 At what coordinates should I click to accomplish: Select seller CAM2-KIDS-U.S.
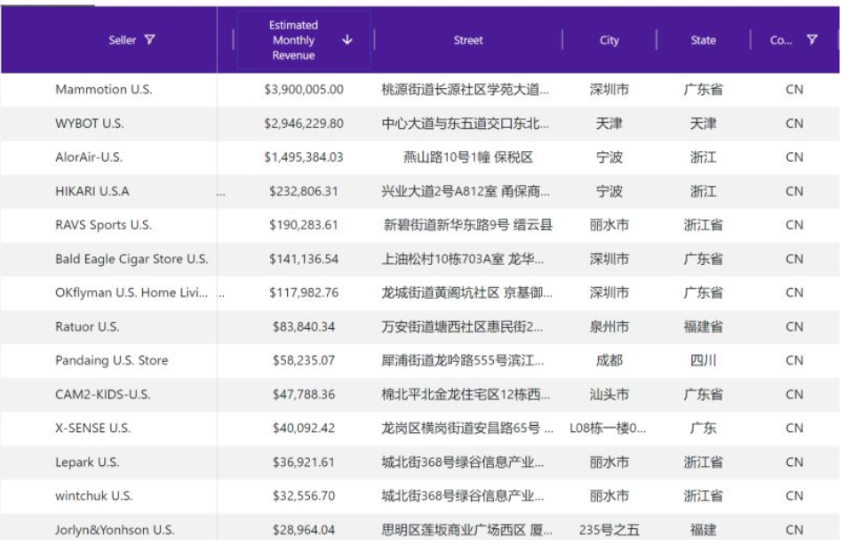[x=103, y=394]
